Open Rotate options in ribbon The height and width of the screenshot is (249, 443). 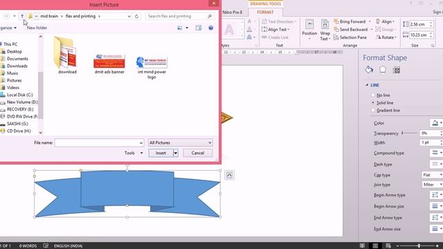pyautogui.click(x=386, y=37)
